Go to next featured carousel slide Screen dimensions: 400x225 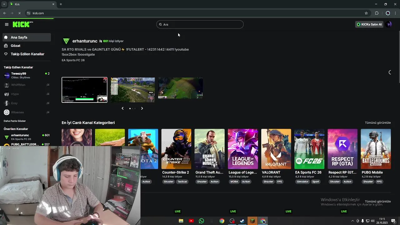142,108
